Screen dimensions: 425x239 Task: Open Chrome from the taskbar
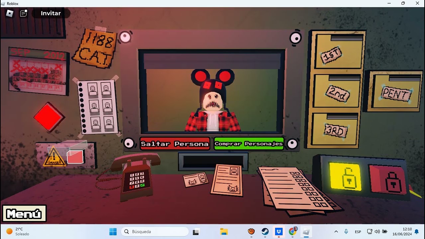pyautogui.click(x=293, y=231)
